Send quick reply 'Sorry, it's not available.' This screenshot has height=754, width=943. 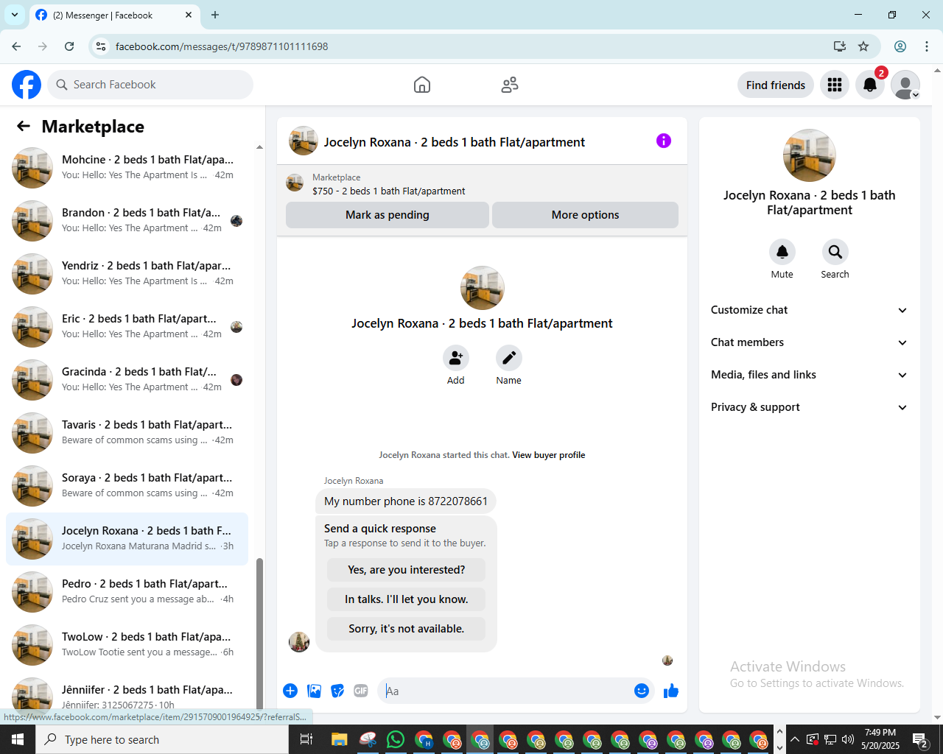(407, 629)
